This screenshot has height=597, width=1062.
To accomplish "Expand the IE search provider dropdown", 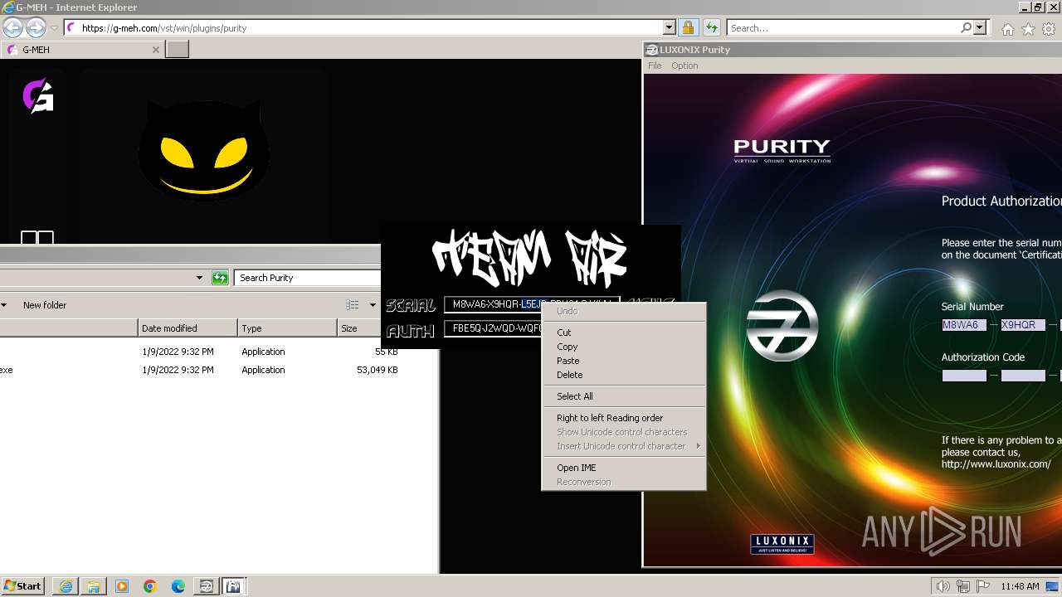I will pyautogui.click(x=980, y=27).
